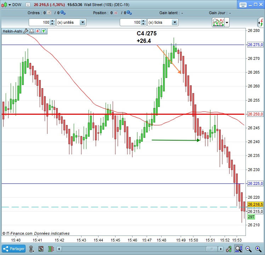Viewport: 265px width, 255px height.
Task: Open the list icon in bottom toolbar
Action: pyautogui.click(x=41, y=249)
